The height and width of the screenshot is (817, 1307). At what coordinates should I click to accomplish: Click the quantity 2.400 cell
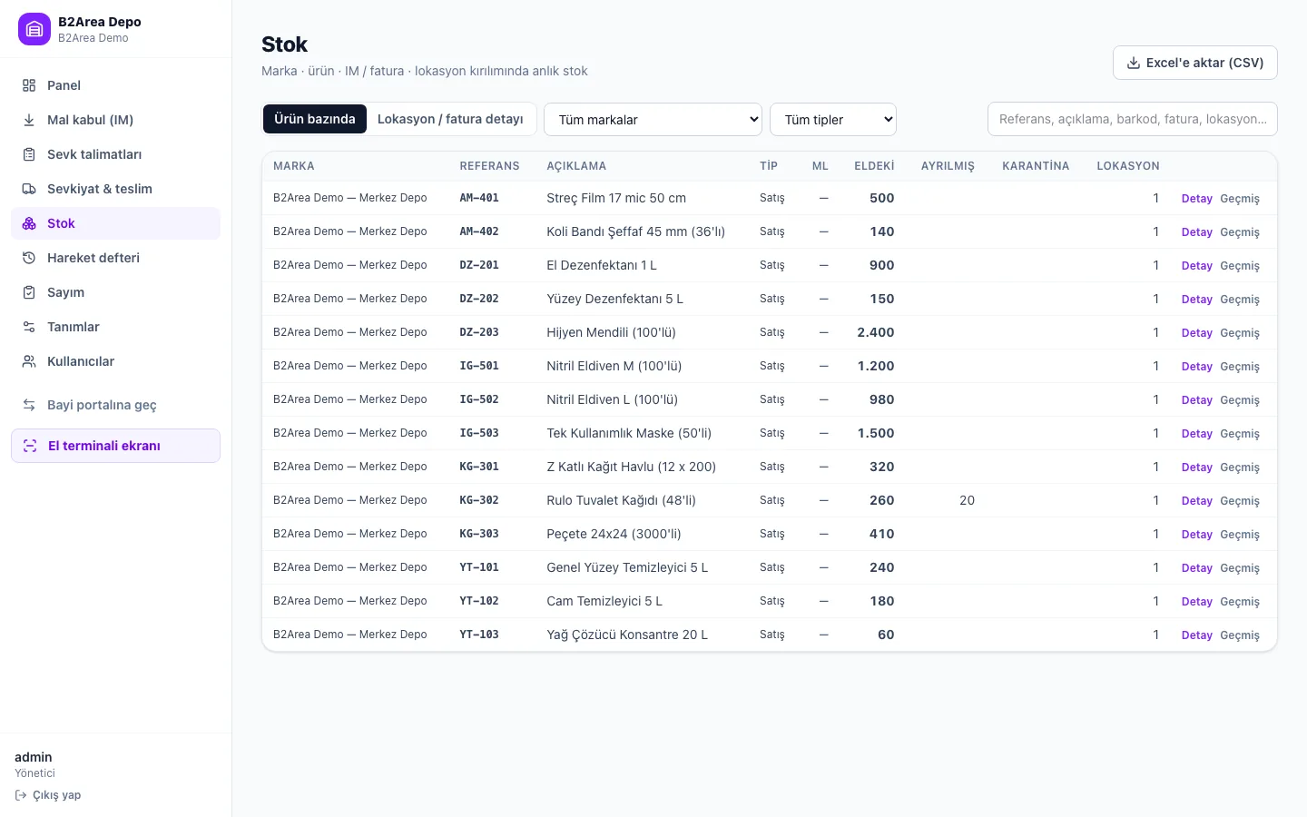coord(876,332)
